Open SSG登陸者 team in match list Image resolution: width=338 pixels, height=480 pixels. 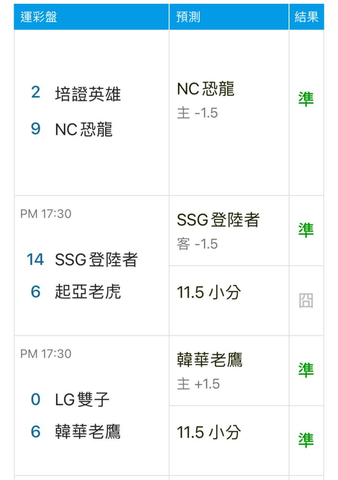point(97,260)
